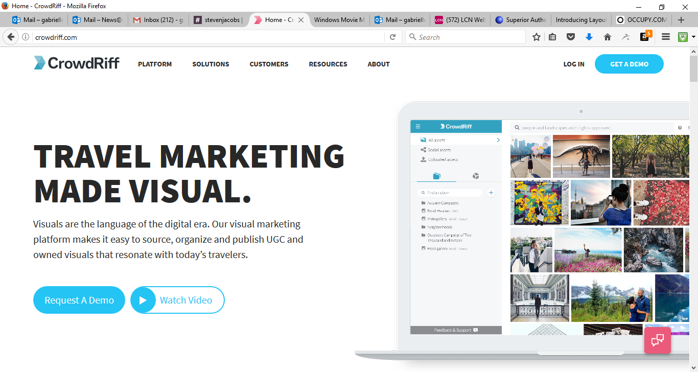Switch to the Superior Autho tab

[x=520, y=20]
